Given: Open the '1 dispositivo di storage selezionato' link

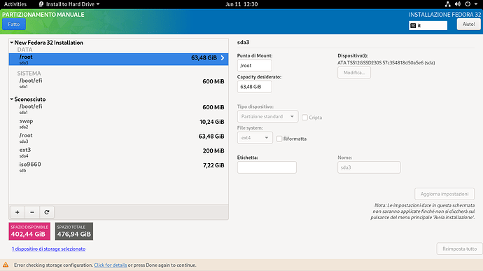Looking at the screenshot, I should click(x=49, y=249).
